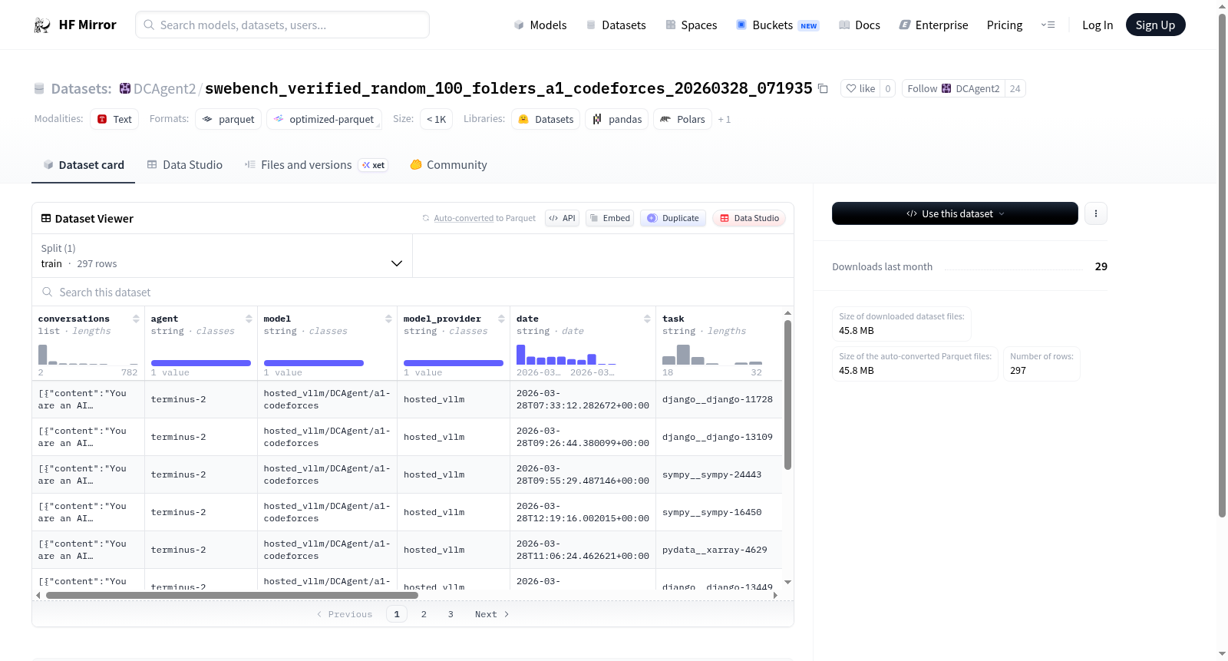Viewport: 1228px width, 661px height.
Task: Open the Use this dataset dropdown
Action: (955, 213)
